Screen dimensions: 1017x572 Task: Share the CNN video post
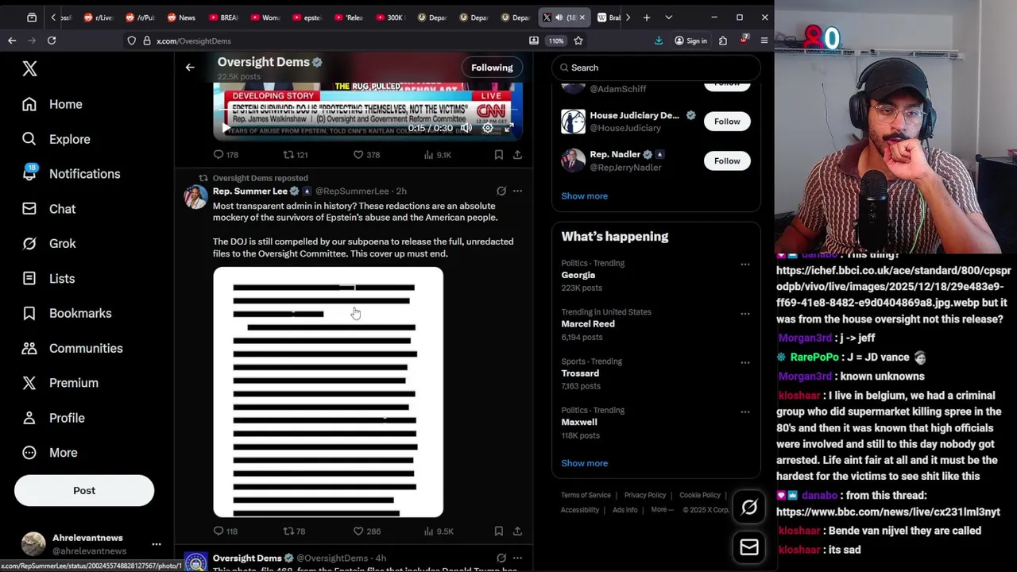pyautogui.click(x=517, y=155)
